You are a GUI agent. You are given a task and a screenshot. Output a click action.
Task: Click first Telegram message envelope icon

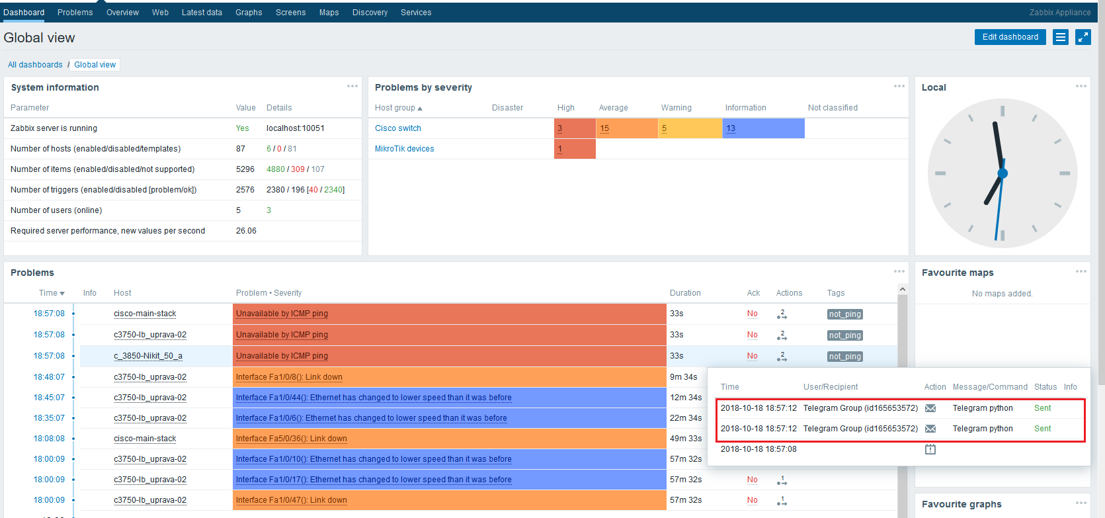(930, 408)
